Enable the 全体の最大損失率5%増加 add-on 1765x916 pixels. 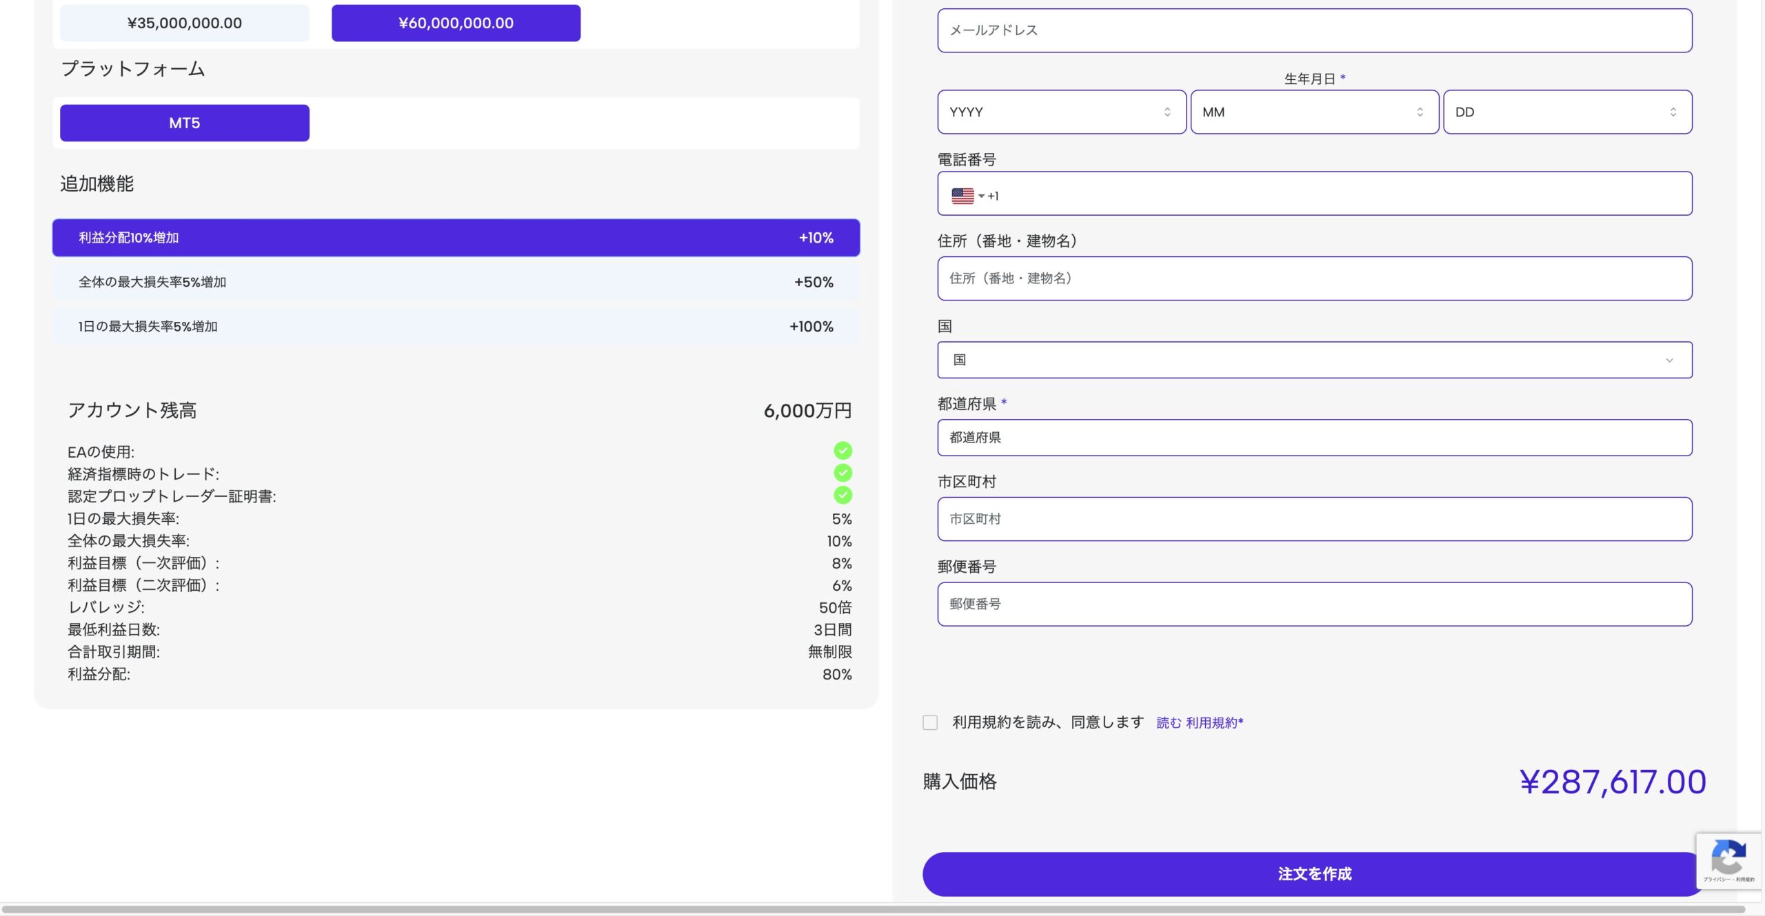[x=456, y=282]
